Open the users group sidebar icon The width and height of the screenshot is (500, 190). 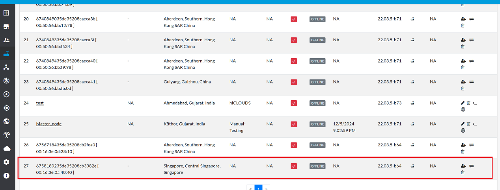(x=6, y=40)
